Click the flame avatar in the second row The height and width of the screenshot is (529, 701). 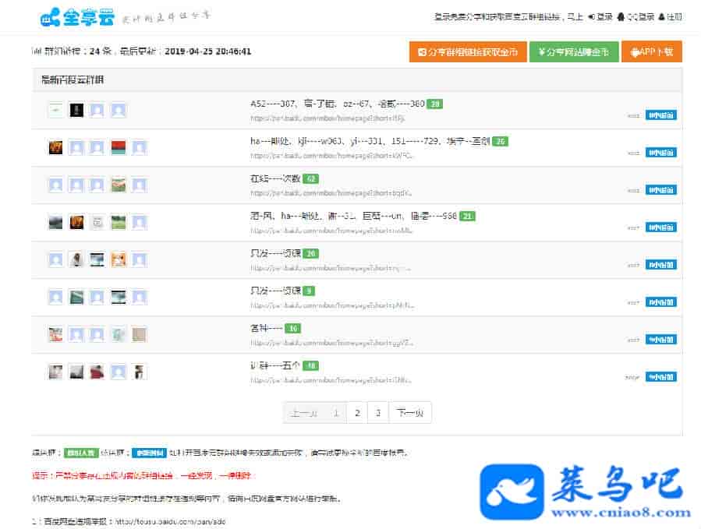55,147
